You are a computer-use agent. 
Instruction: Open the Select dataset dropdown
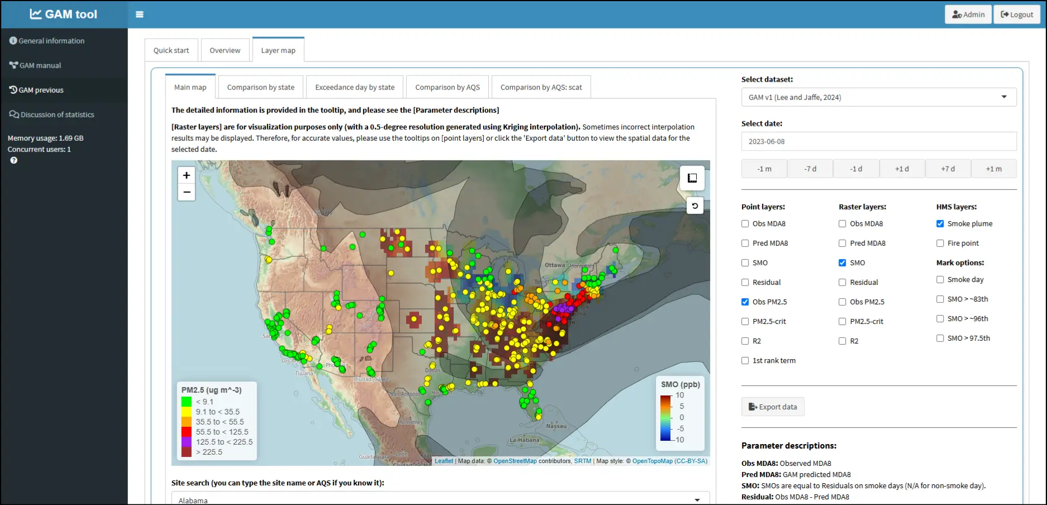878,97
